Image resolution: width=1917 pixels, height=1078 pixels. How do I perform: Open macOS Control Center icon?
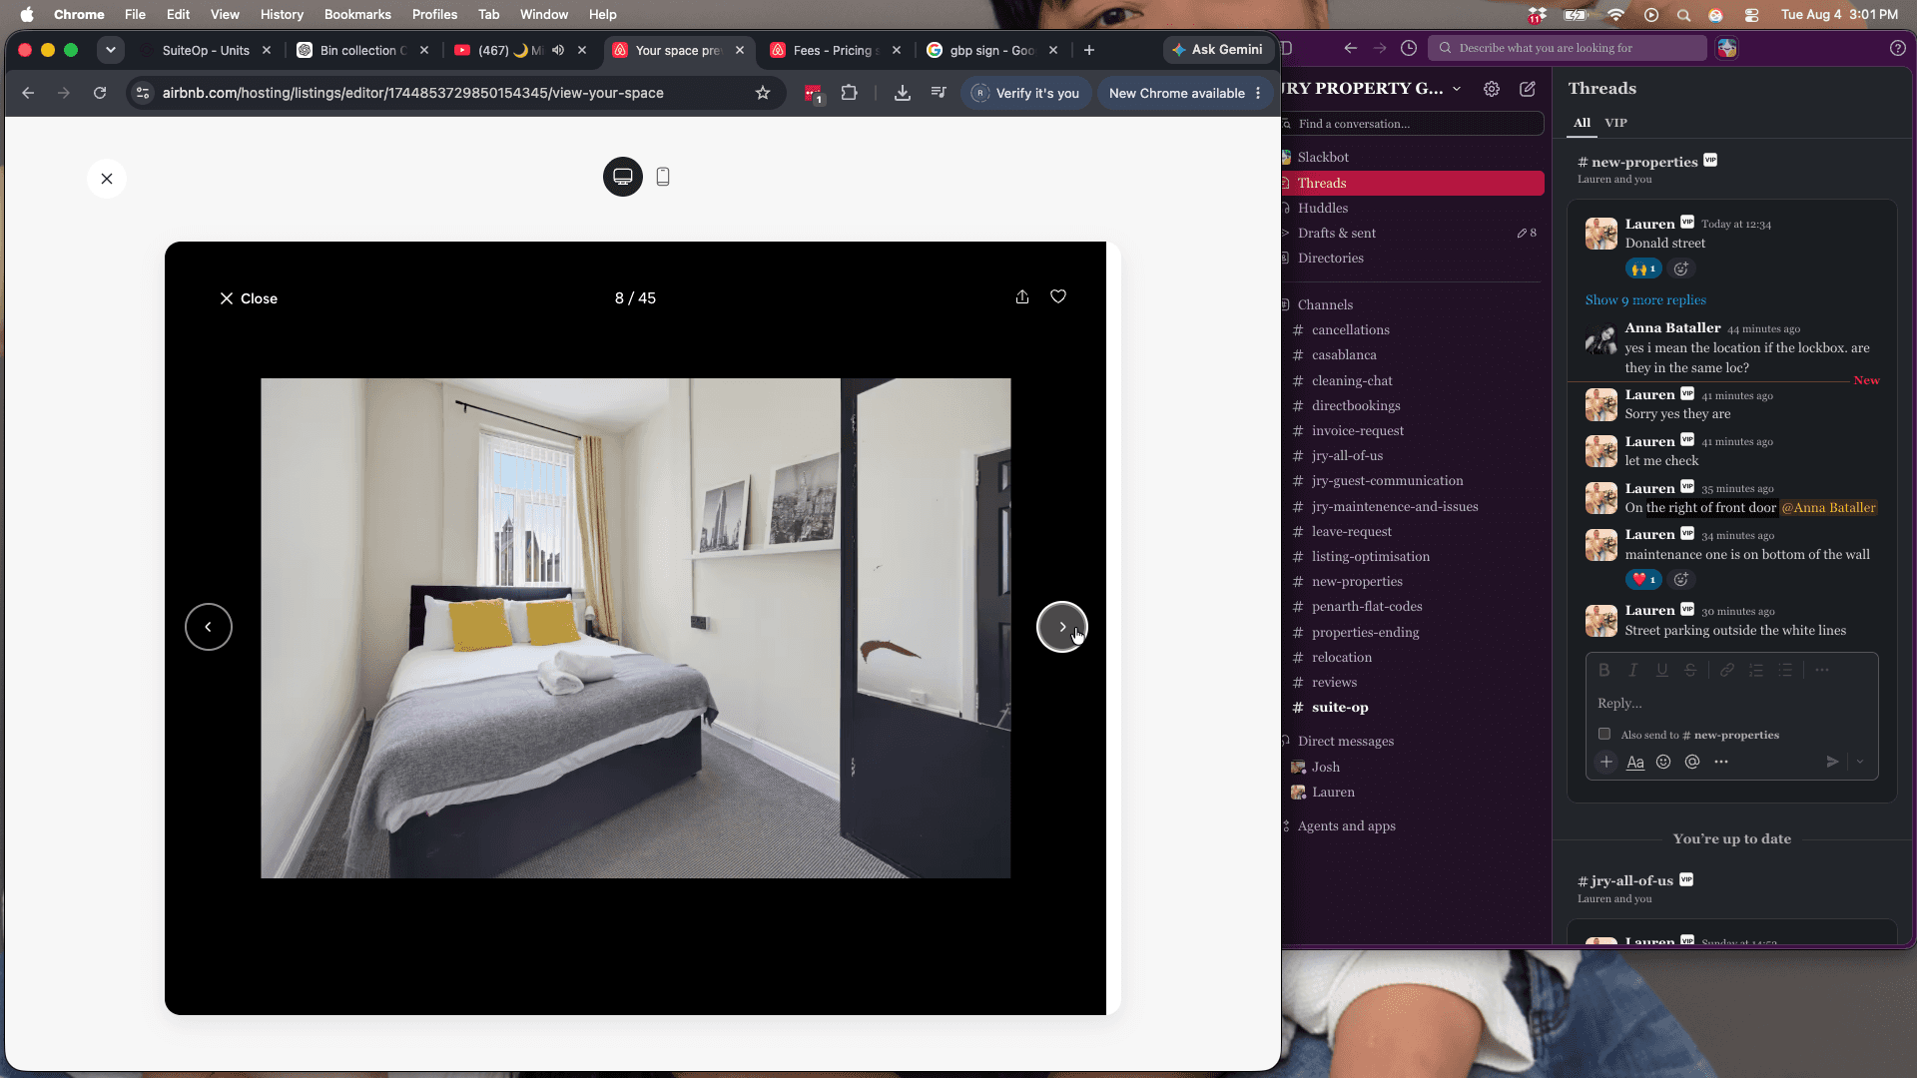click(1751, 14)
